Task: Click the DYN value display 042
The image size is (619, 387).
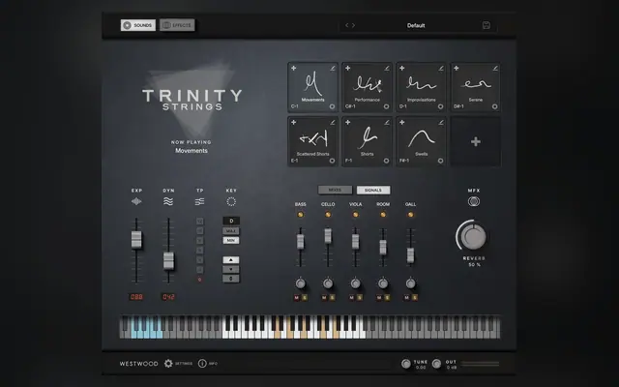Action: click(x=168, y=297)
